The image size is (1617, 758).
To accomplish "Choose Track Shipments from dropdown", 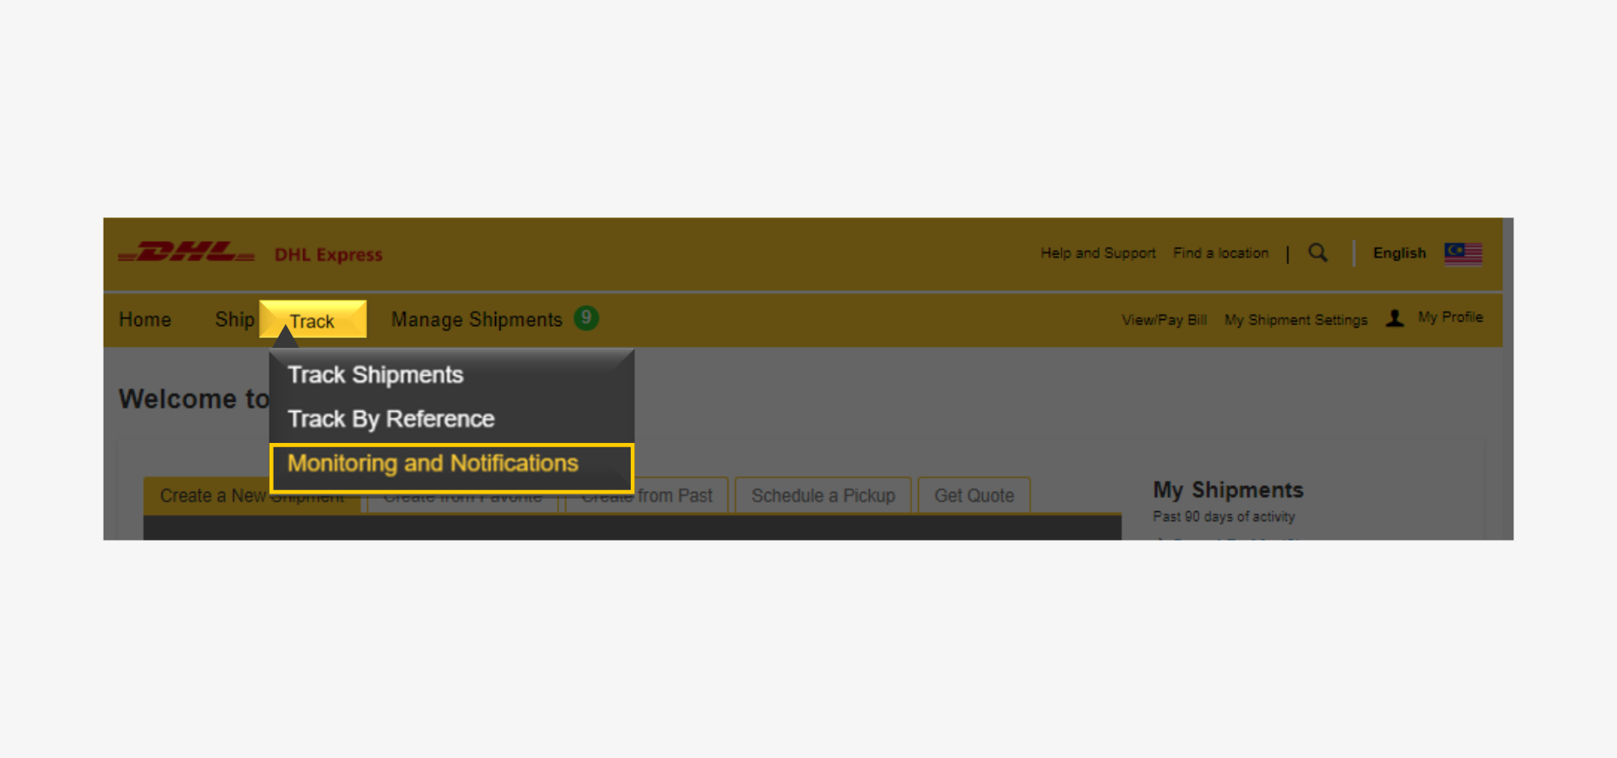I will pos(376,375).
